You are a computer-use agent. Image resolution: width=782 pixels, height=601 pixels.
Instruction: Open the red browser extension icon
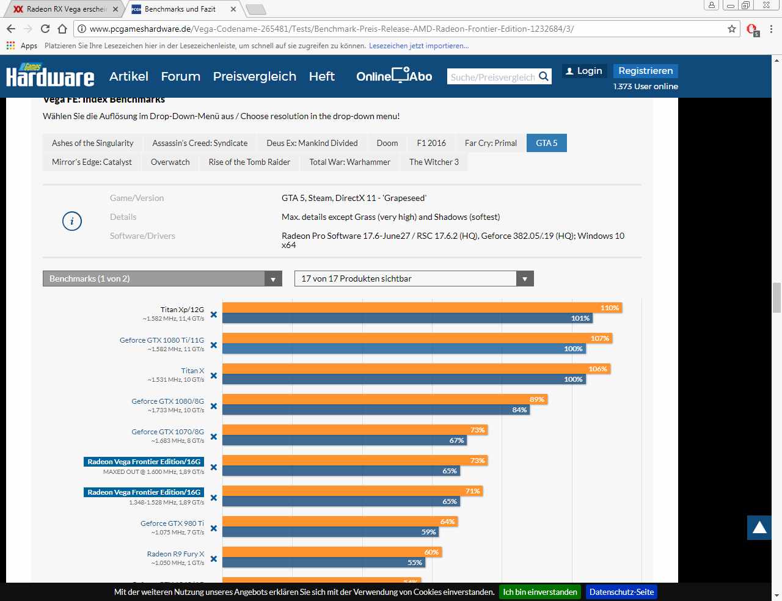coord(753,29)
